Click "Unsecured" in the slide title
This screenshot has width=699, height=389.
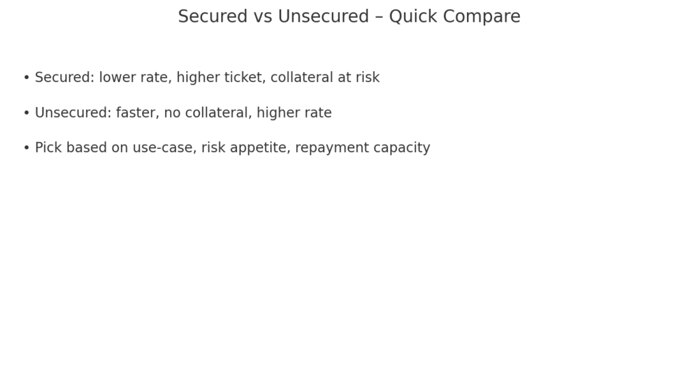pyautogui.click(x=323, y=17)
